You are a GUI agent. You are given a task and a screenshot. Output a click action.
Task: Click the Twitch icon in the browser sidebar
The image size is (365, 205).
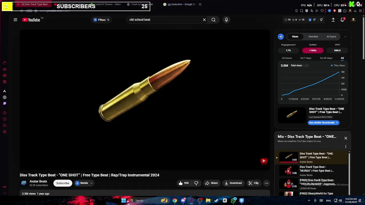coord(5,103)
